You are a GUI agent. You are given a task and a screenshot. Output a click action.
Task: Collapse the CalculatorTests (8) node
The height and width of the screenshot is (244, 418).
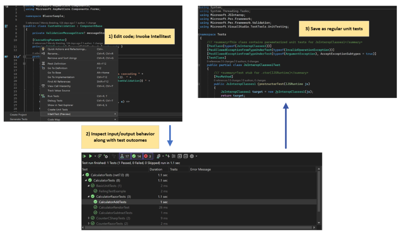click(x=86, y=181)
